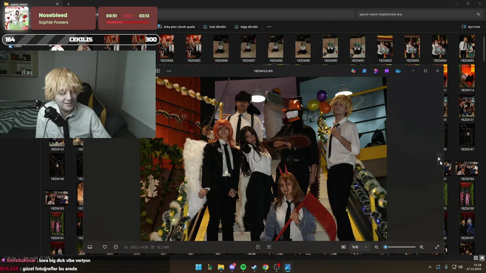Image resolution: width=486 pixels, height=273 pixels.
Task: Select thumbnail YBZ04089
Action: pyautogui.click(x=303, y=49)
